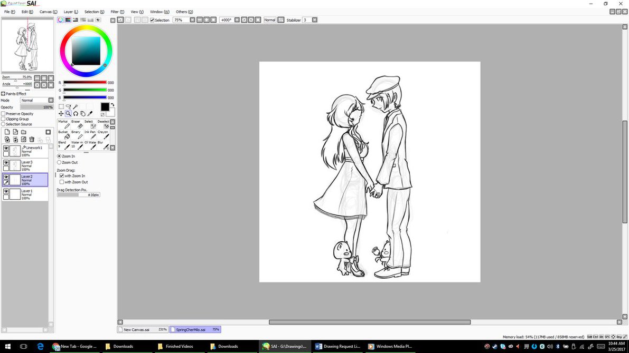The height and width of the screenshot is (353, 629).
Task: Click the black foreground color swatch
Action: point(105,107)
